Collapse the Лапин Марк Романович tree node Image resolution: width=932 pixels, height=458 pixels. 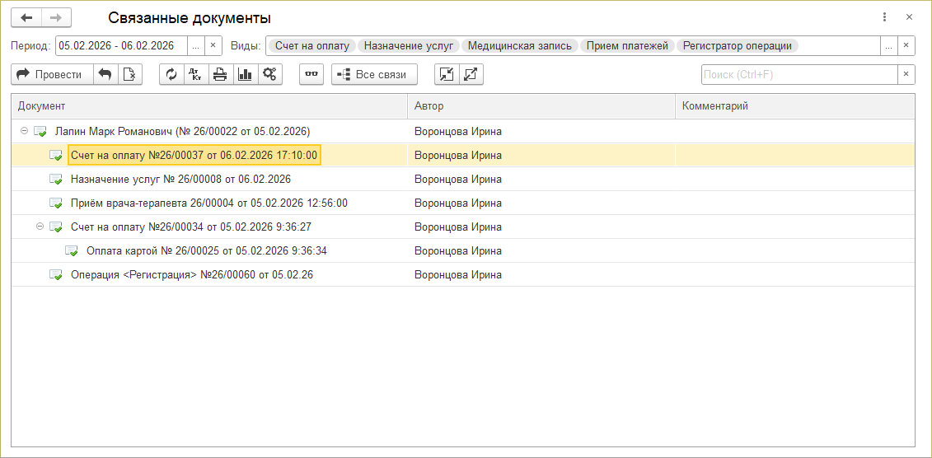coord(25,131)
